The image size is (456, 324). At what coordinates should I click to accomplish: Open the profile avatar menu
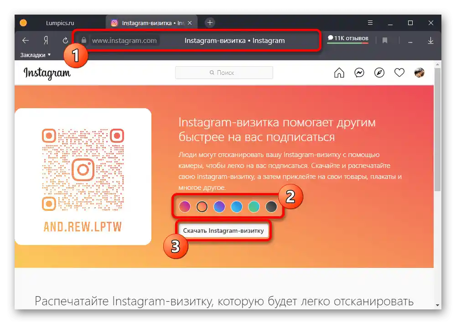click(x=420, y=73)
